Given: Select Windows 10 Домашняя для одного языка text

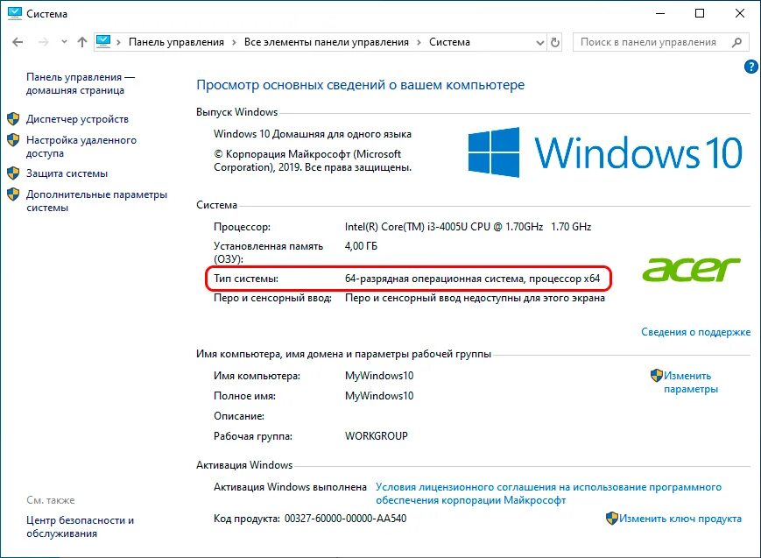Looking at the screenshot, I should click(x=313, y=134).
